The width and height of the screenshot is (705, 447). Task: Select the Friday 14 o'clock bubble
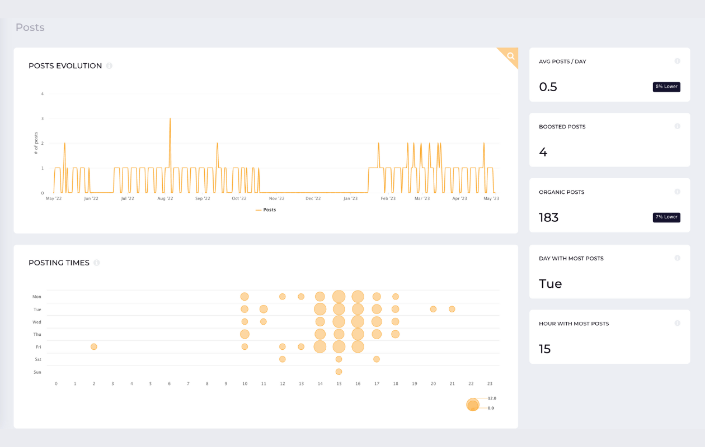click(320, 347)
